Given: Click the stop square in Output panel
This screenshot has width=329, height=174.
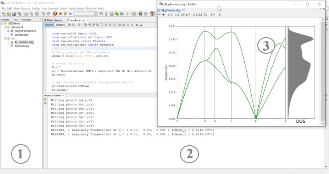Looking at the screenshot, I should click(45, 103).
